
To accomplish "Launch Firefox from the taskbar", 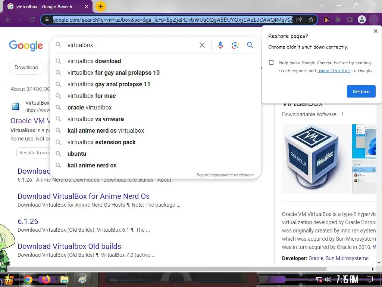I will pyautogui.click(x=46, y=280).
